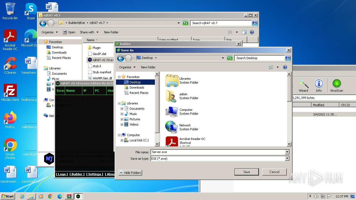This screenshot has height=200, width=356.
Task: Click Modified column header in archive window
Action: (x=325, y=105)
